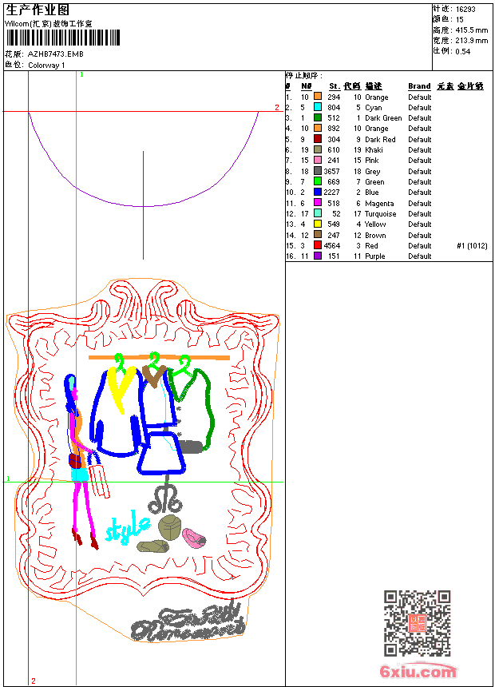Click the '停止顺序' heading
The image size is (495, 687).
[x=303, y=76]
